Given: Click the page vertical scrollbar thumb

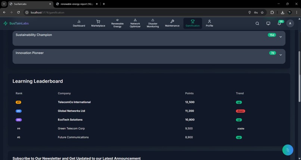Looking at the screenshot, I should [300, 76].
